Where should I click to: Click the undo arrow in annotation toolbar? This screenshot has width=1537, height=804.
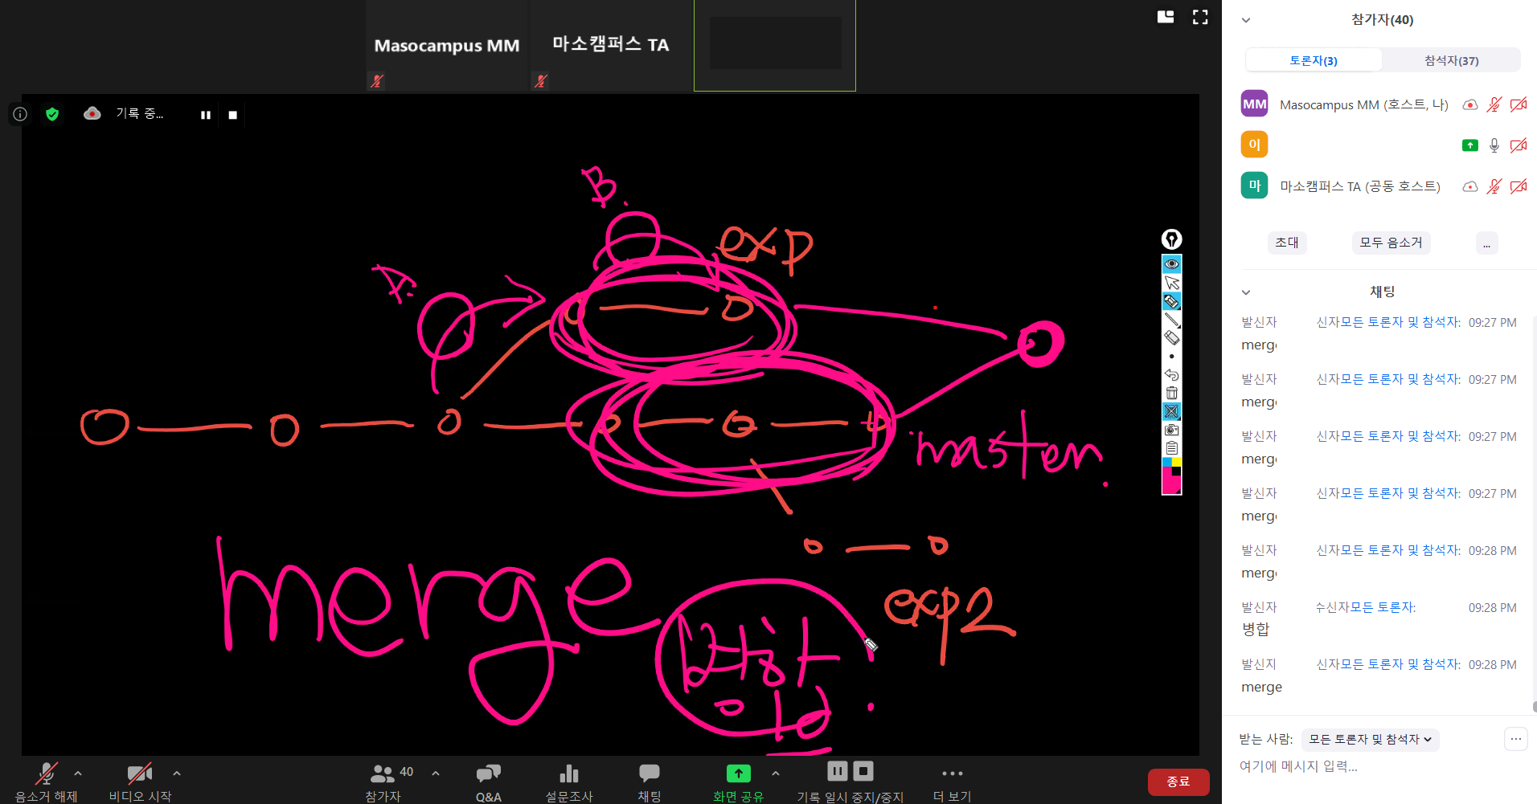pyautogui.click(x=1171, y=375)
